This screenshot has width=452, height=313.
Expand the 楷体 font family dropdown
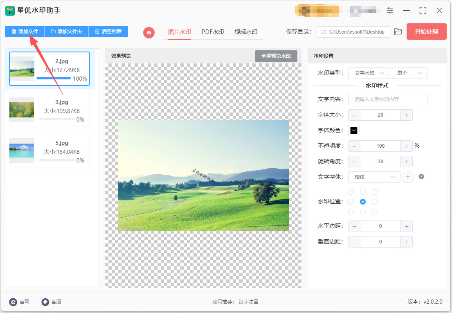pyautogui.click(x=374, y=177)
